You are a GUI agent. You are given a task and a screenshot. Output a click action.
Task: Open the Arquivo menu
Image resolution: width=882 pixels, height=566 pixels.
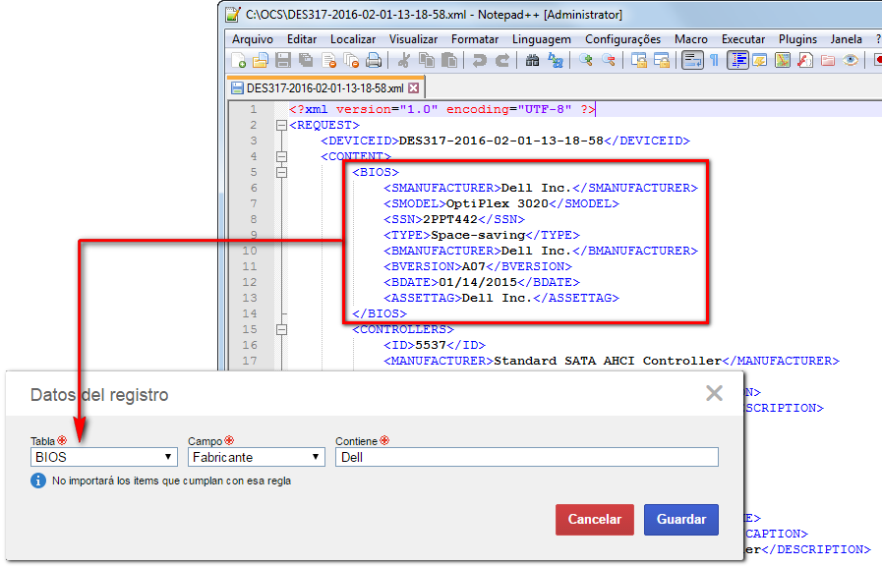pyautogui.click(x=253, y=39)
